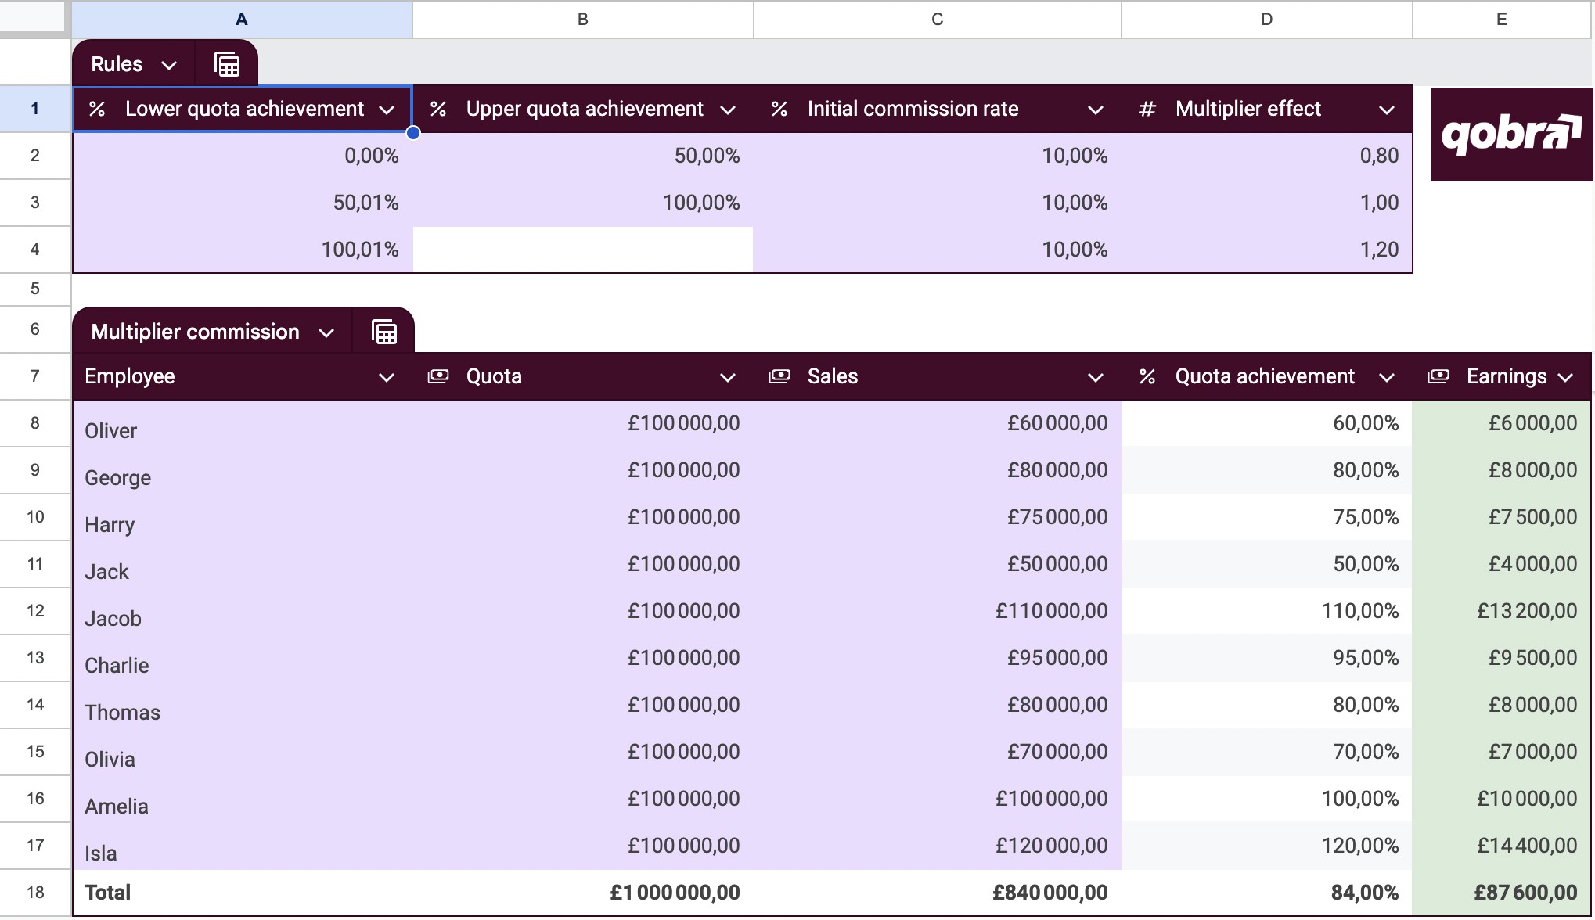The width and height of the screenshot is (1595, 920).
Task: Click percent type icon of Lower quota achievement
Action: pos(97,109)
